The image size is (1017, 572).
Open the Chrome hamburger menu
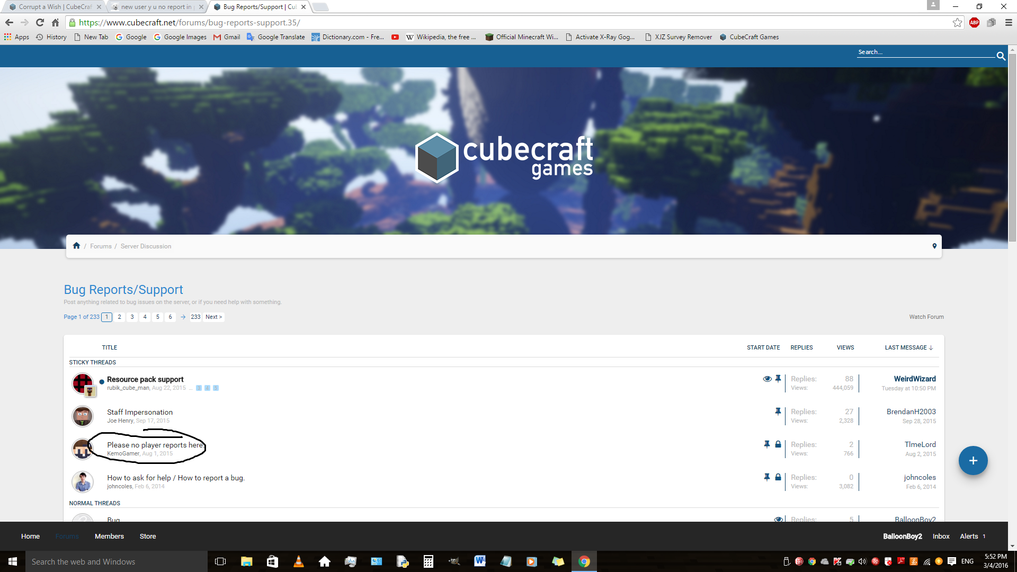tap(1009, 22)
